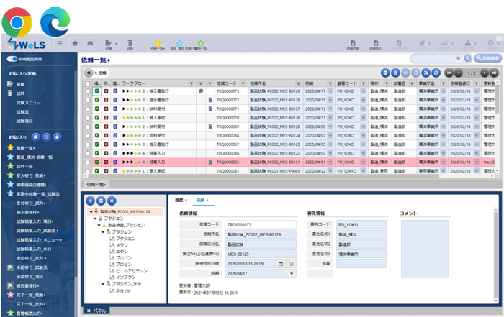Click the magnifier search icon in search box
This screenshot has width=504, height=317.
coord(467,58)
